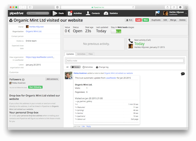Click the browser share icon
This screenshot has width=196, height=141.
pyautogui.click(x=168, y=7)
